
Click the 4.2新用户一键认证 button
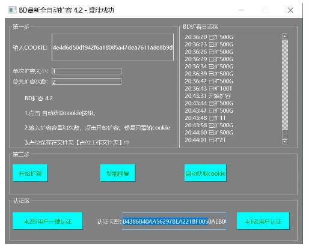tap(47, 221)
